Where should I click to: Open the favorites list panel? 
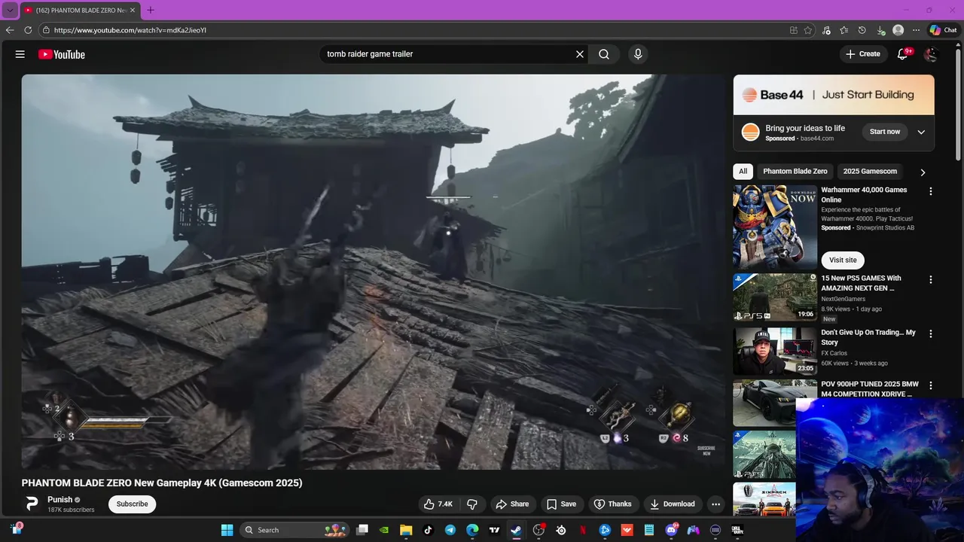click(x=844, y=30)
